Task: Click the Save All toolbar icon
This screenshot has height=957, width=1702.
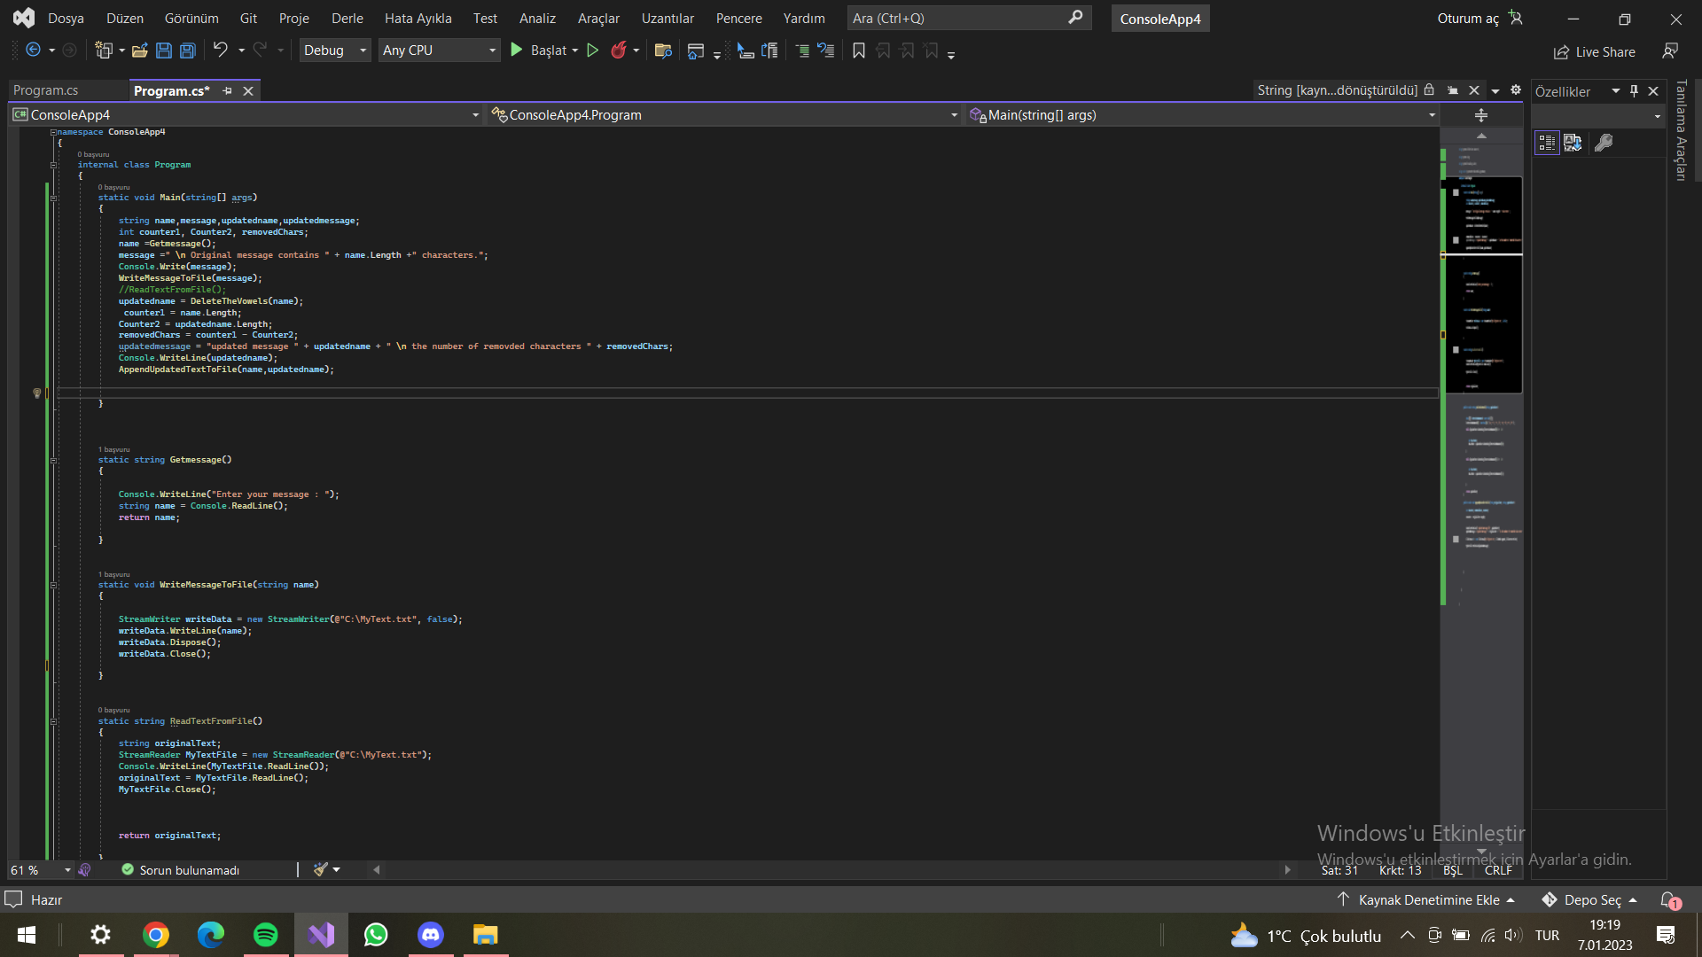Action: [188, 51]
